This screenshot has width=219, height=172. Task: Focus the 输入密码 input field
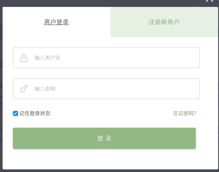point(106,89)
